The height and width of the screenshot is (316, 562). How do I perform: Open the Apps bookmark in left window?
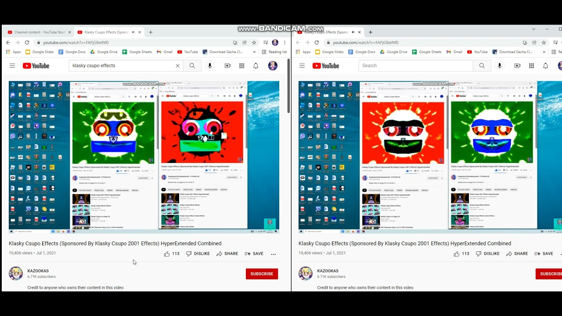point(13,52)
